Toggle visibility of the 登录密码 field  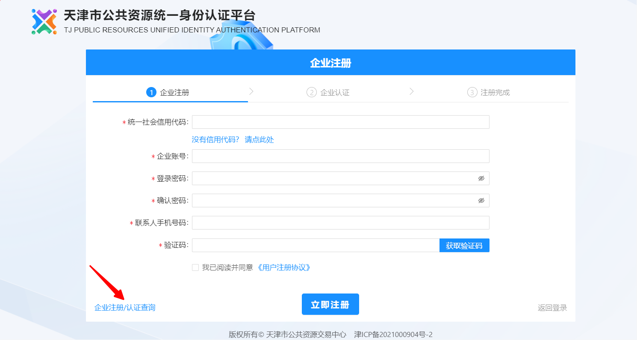point(482,178)
